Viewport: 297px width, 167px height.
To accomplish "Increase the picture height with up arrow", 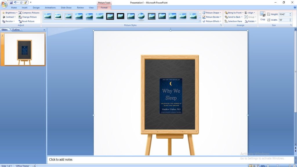I will point(290,13).
